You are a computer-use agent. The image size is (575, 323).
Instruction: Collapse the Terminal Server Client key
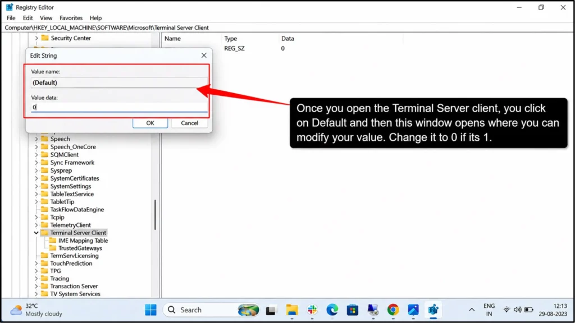point(36,233)
